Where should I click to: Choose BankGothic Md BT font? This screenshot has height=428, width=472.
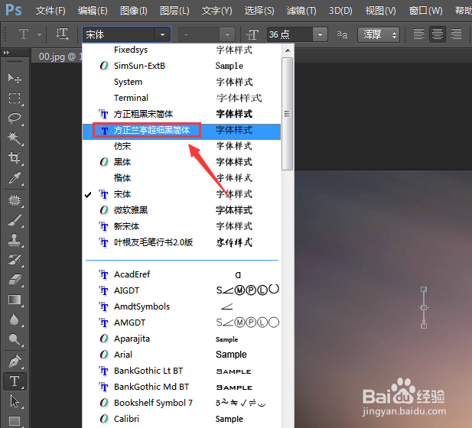pyautogui.click(x=181, y=387)
